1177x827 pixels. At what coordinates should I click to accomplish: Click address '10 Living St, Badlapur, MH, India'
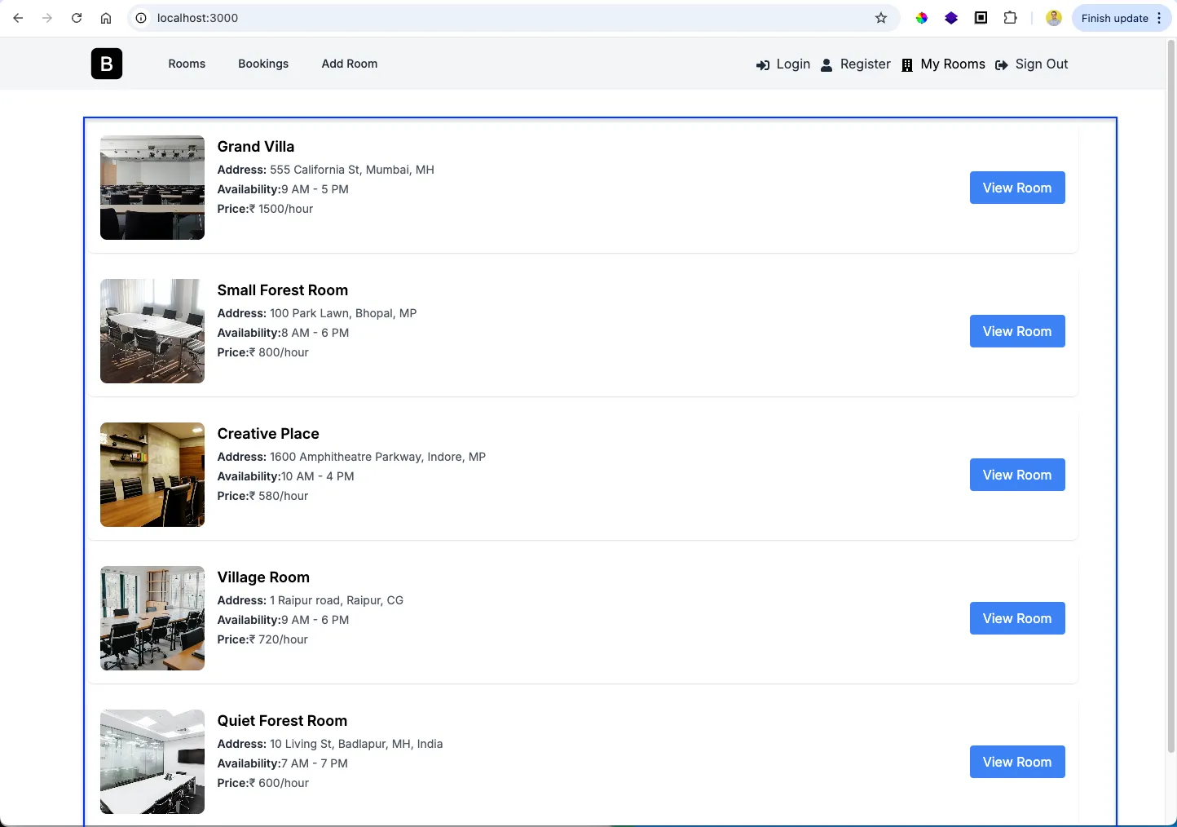356,744
